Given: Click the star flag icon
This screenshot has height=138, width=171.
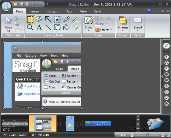Looking at the screenshot, I should [166, 104].
